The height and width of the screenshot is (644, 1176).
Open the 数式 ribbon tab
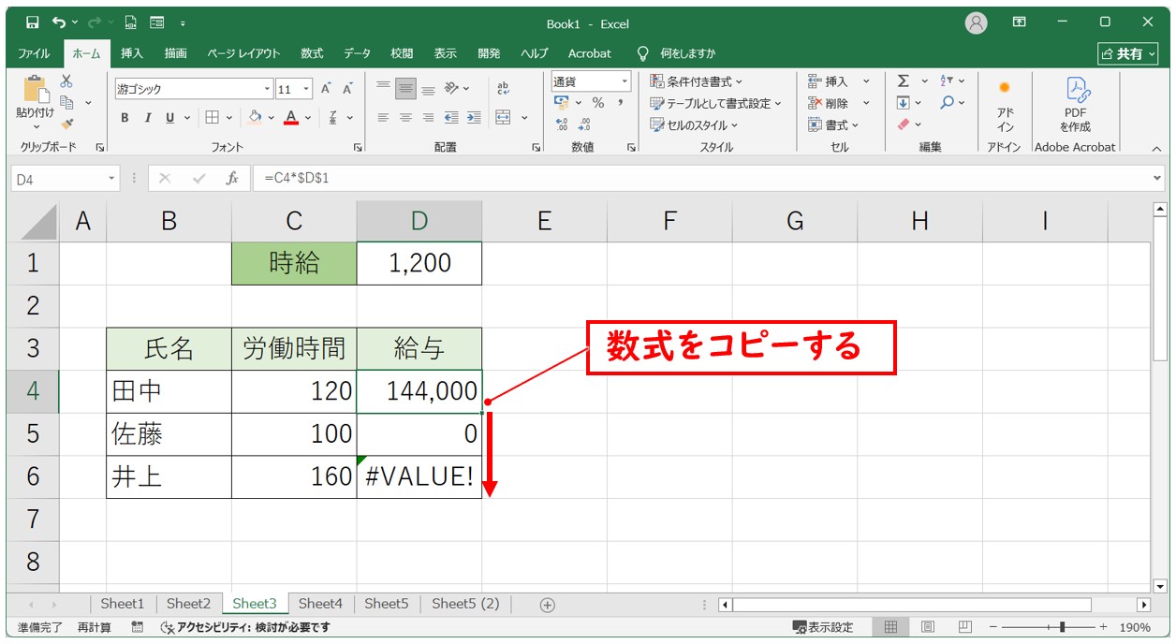click(312, 53)
